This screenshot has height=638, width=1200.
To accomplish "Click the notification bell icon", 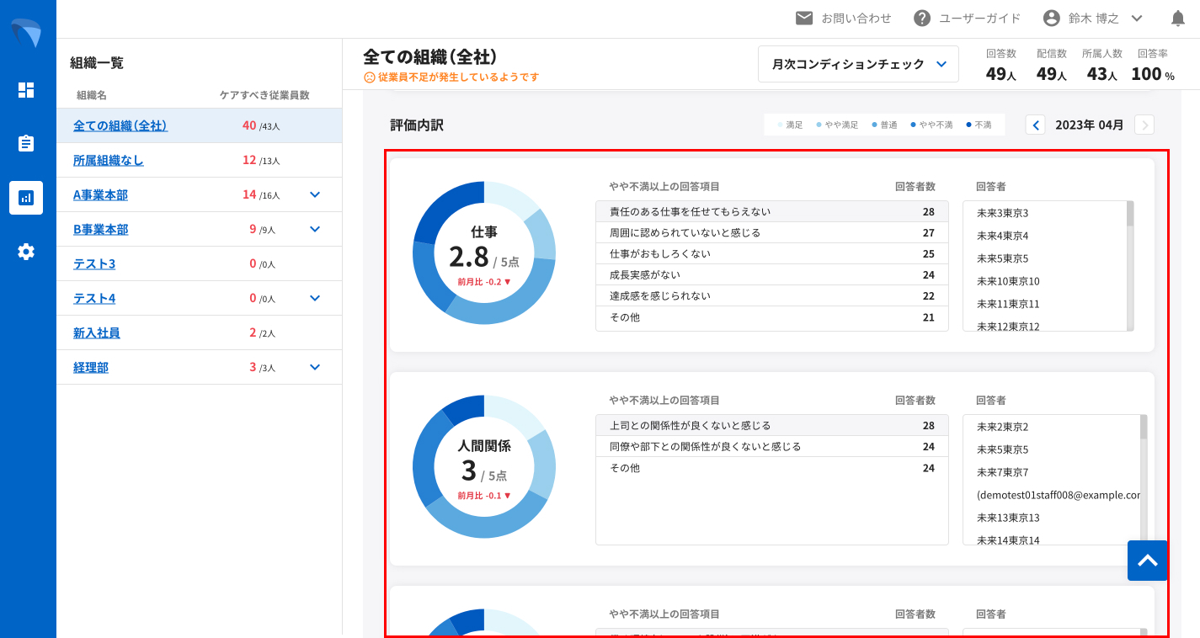I will tap(1178, 19).
